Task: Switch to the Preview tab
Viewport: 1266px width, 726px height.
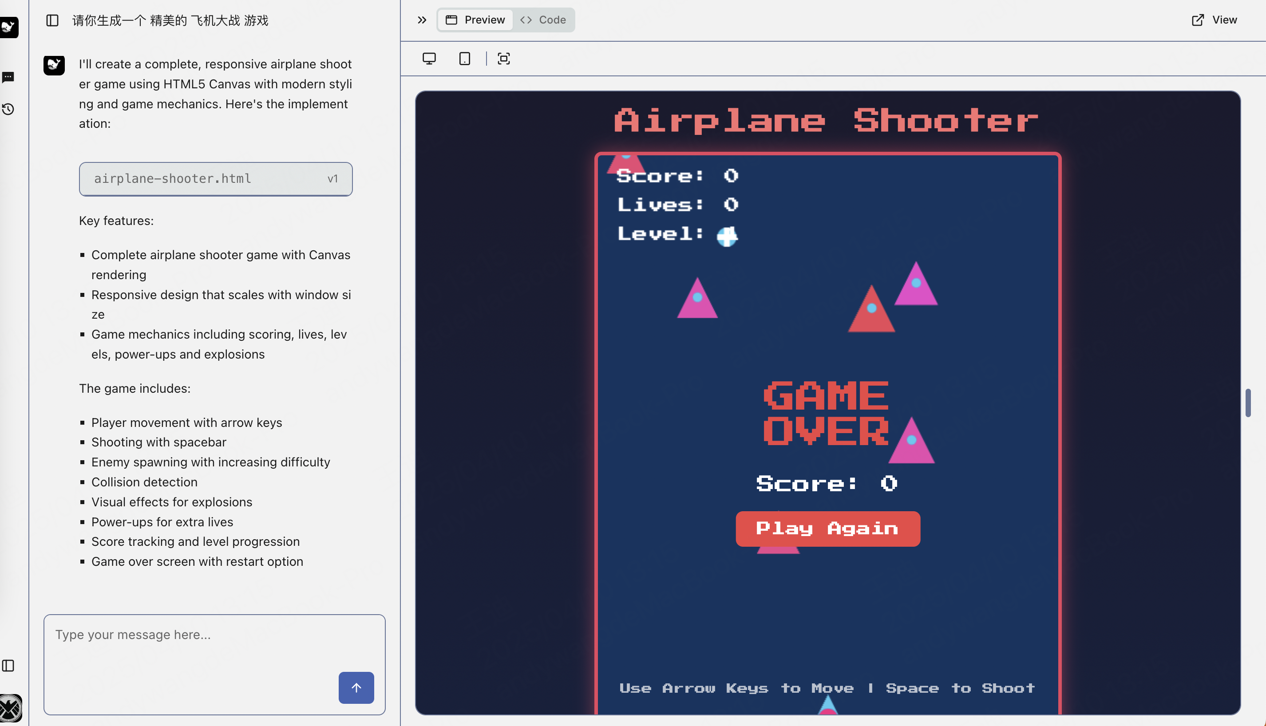Action: point(475,20)
